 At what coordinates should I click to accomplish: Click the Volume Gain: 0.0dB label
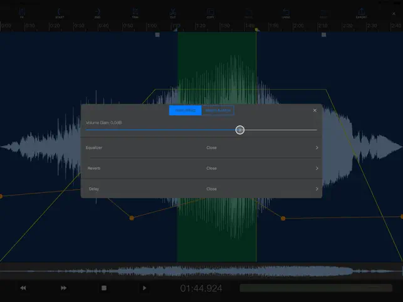coord(103,123)
